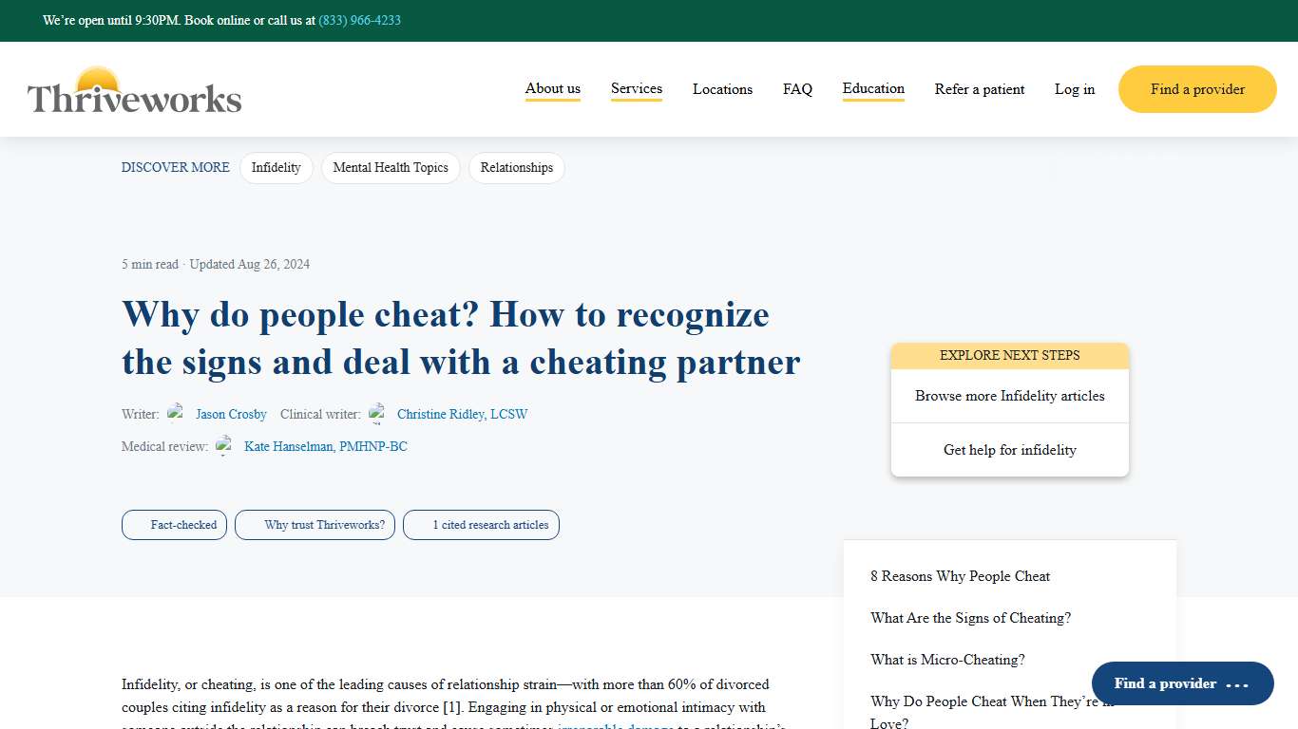
Task: Open the Locations page
Action: [722, 88]
